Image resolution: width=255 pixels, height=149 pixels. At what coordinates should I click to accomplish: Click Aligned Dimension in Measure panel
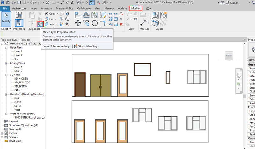143,23
